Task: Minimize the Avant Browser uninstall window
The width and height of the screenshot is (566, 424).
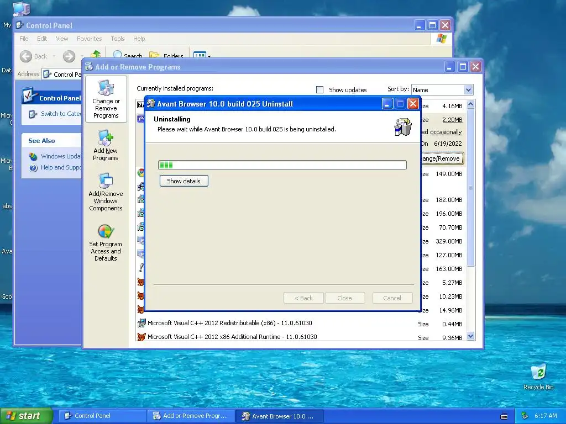Action: 387,104
